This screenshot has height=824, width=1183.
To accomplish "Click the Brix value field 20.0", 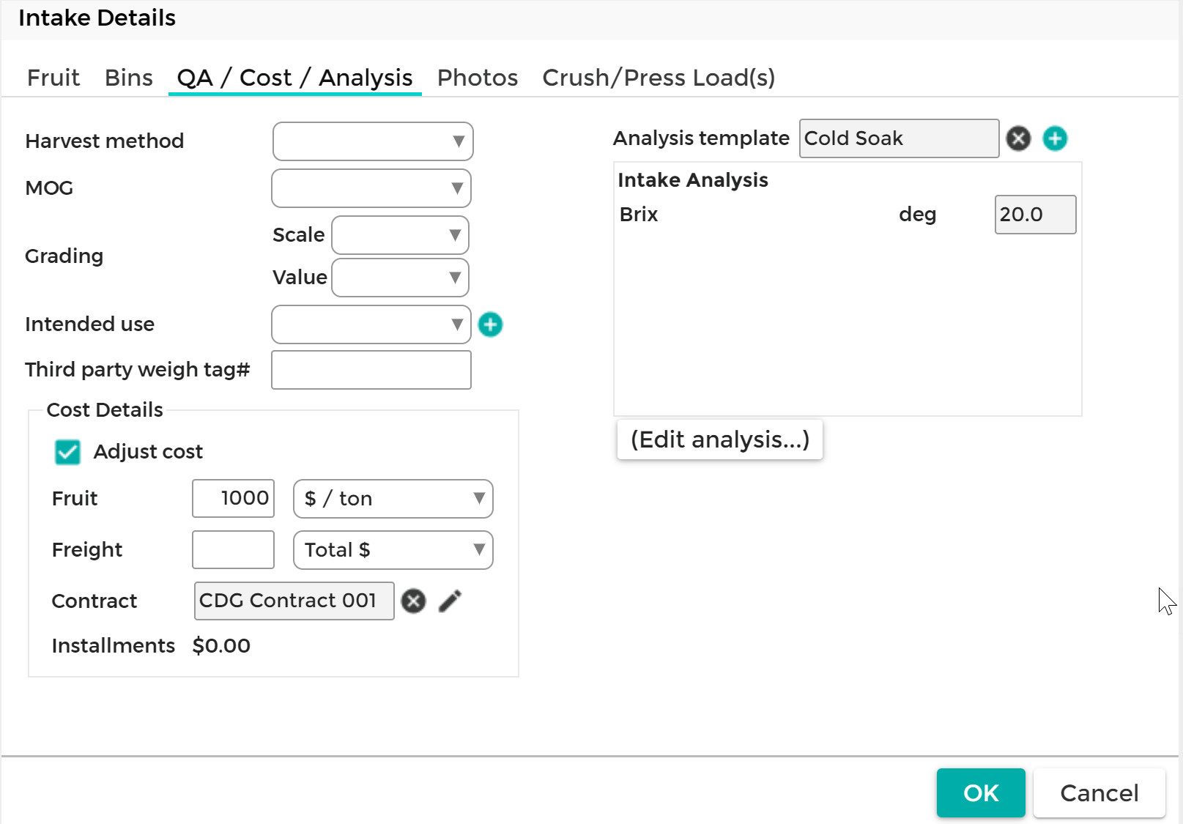I will click(x=1035, y=215).
